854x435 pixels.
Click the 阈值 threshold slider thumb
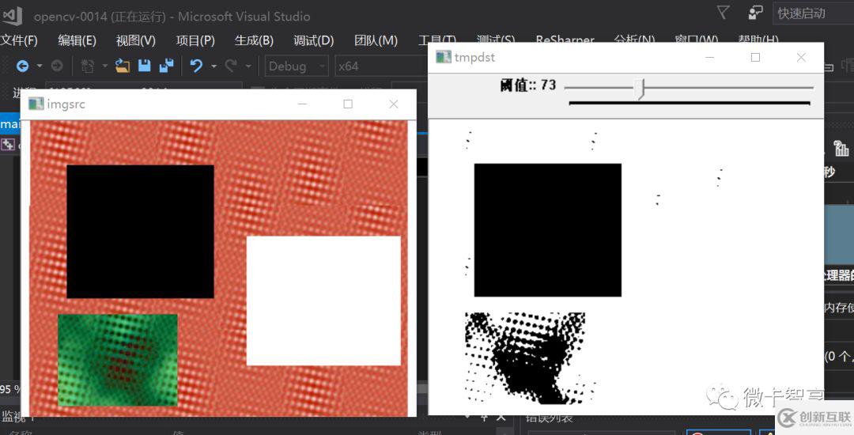tap(641, 89)
